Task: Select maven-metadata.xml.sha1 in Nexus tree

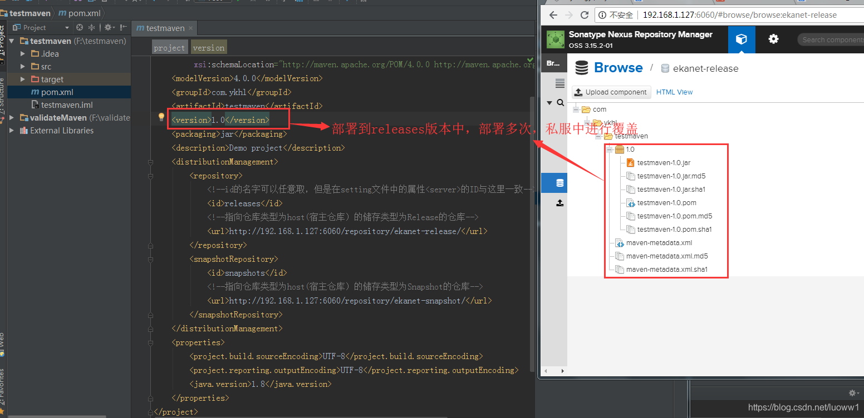Action: pyautogui.click(x=667, y=270)
